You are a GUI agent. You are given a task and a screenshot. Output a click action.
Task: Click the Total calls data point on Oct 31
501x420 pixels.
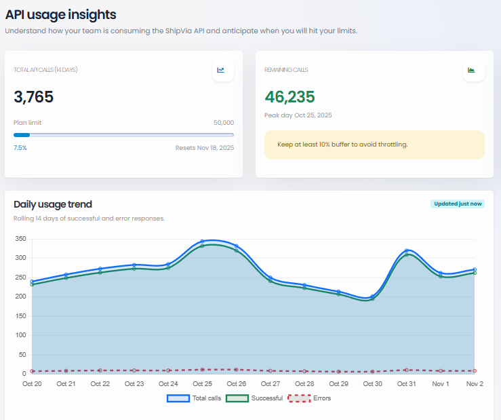click(x=407, y=251)
